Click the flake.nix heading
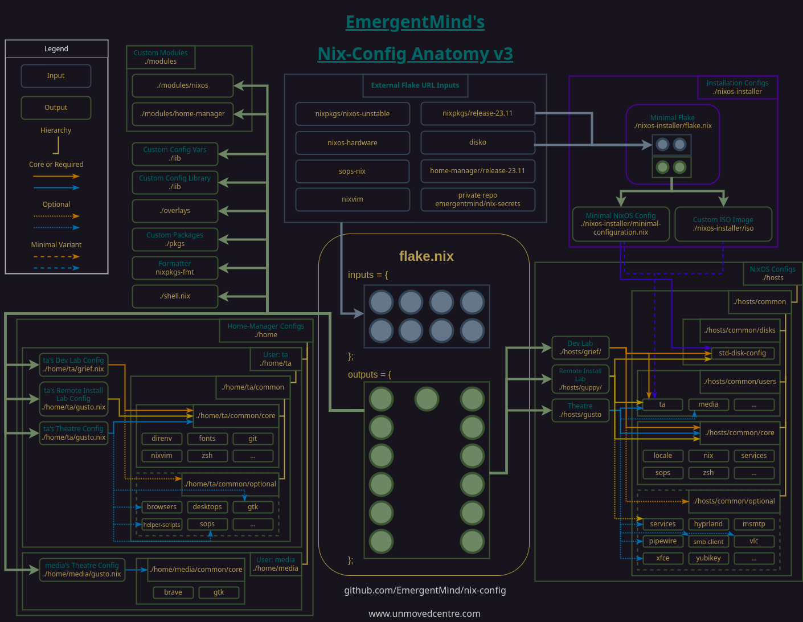This screenshot has height=622, width=803. pos(427,256)
